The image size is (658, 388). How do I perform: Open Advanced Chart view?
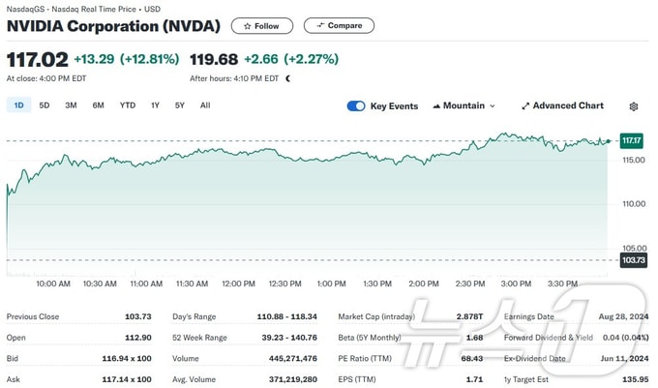(562, 105)
